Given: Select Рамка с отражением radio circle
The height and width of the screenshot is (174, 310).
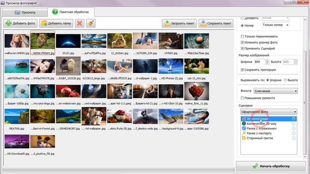Looking at the screenshot, I should coord(294,129).
